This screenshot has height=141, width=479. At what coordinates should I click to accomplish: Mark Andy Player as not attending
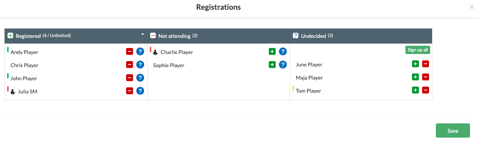[x=130, y=52]
